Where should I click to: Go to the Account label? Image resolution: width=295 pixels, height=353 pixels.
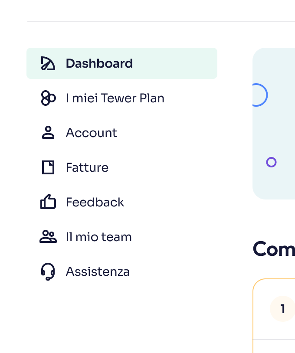(x=92, y=133)
